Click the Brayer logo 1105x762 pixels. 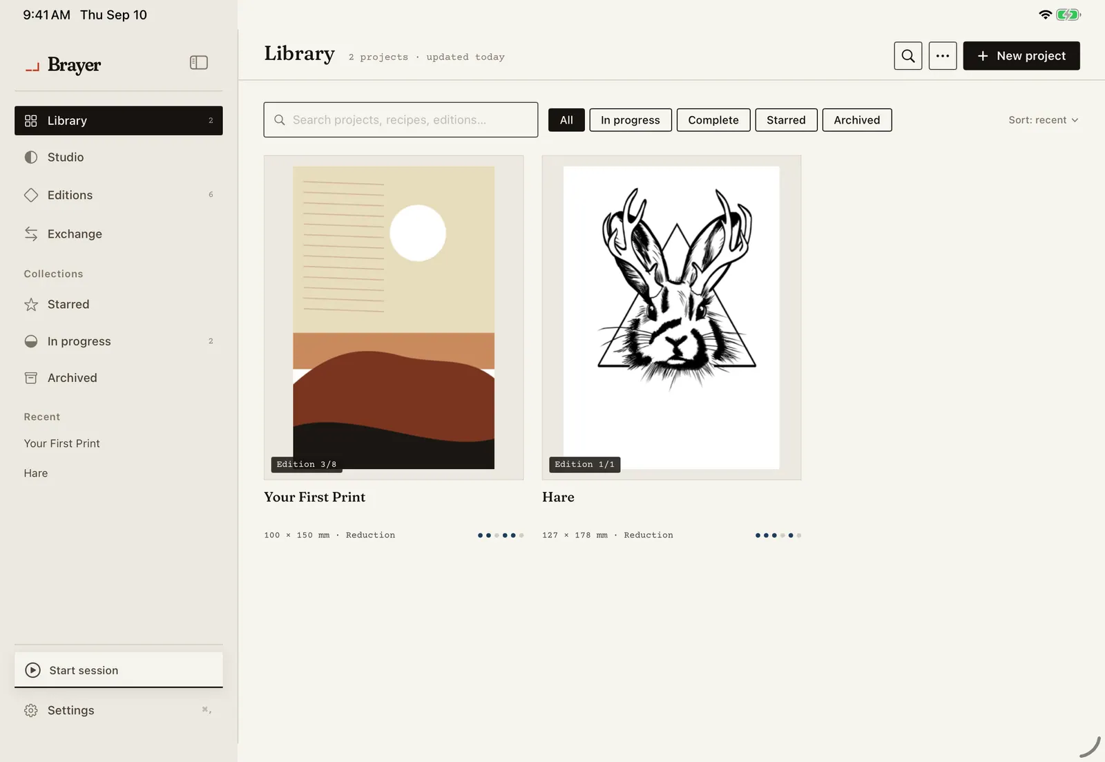click(x=64, y=65)
